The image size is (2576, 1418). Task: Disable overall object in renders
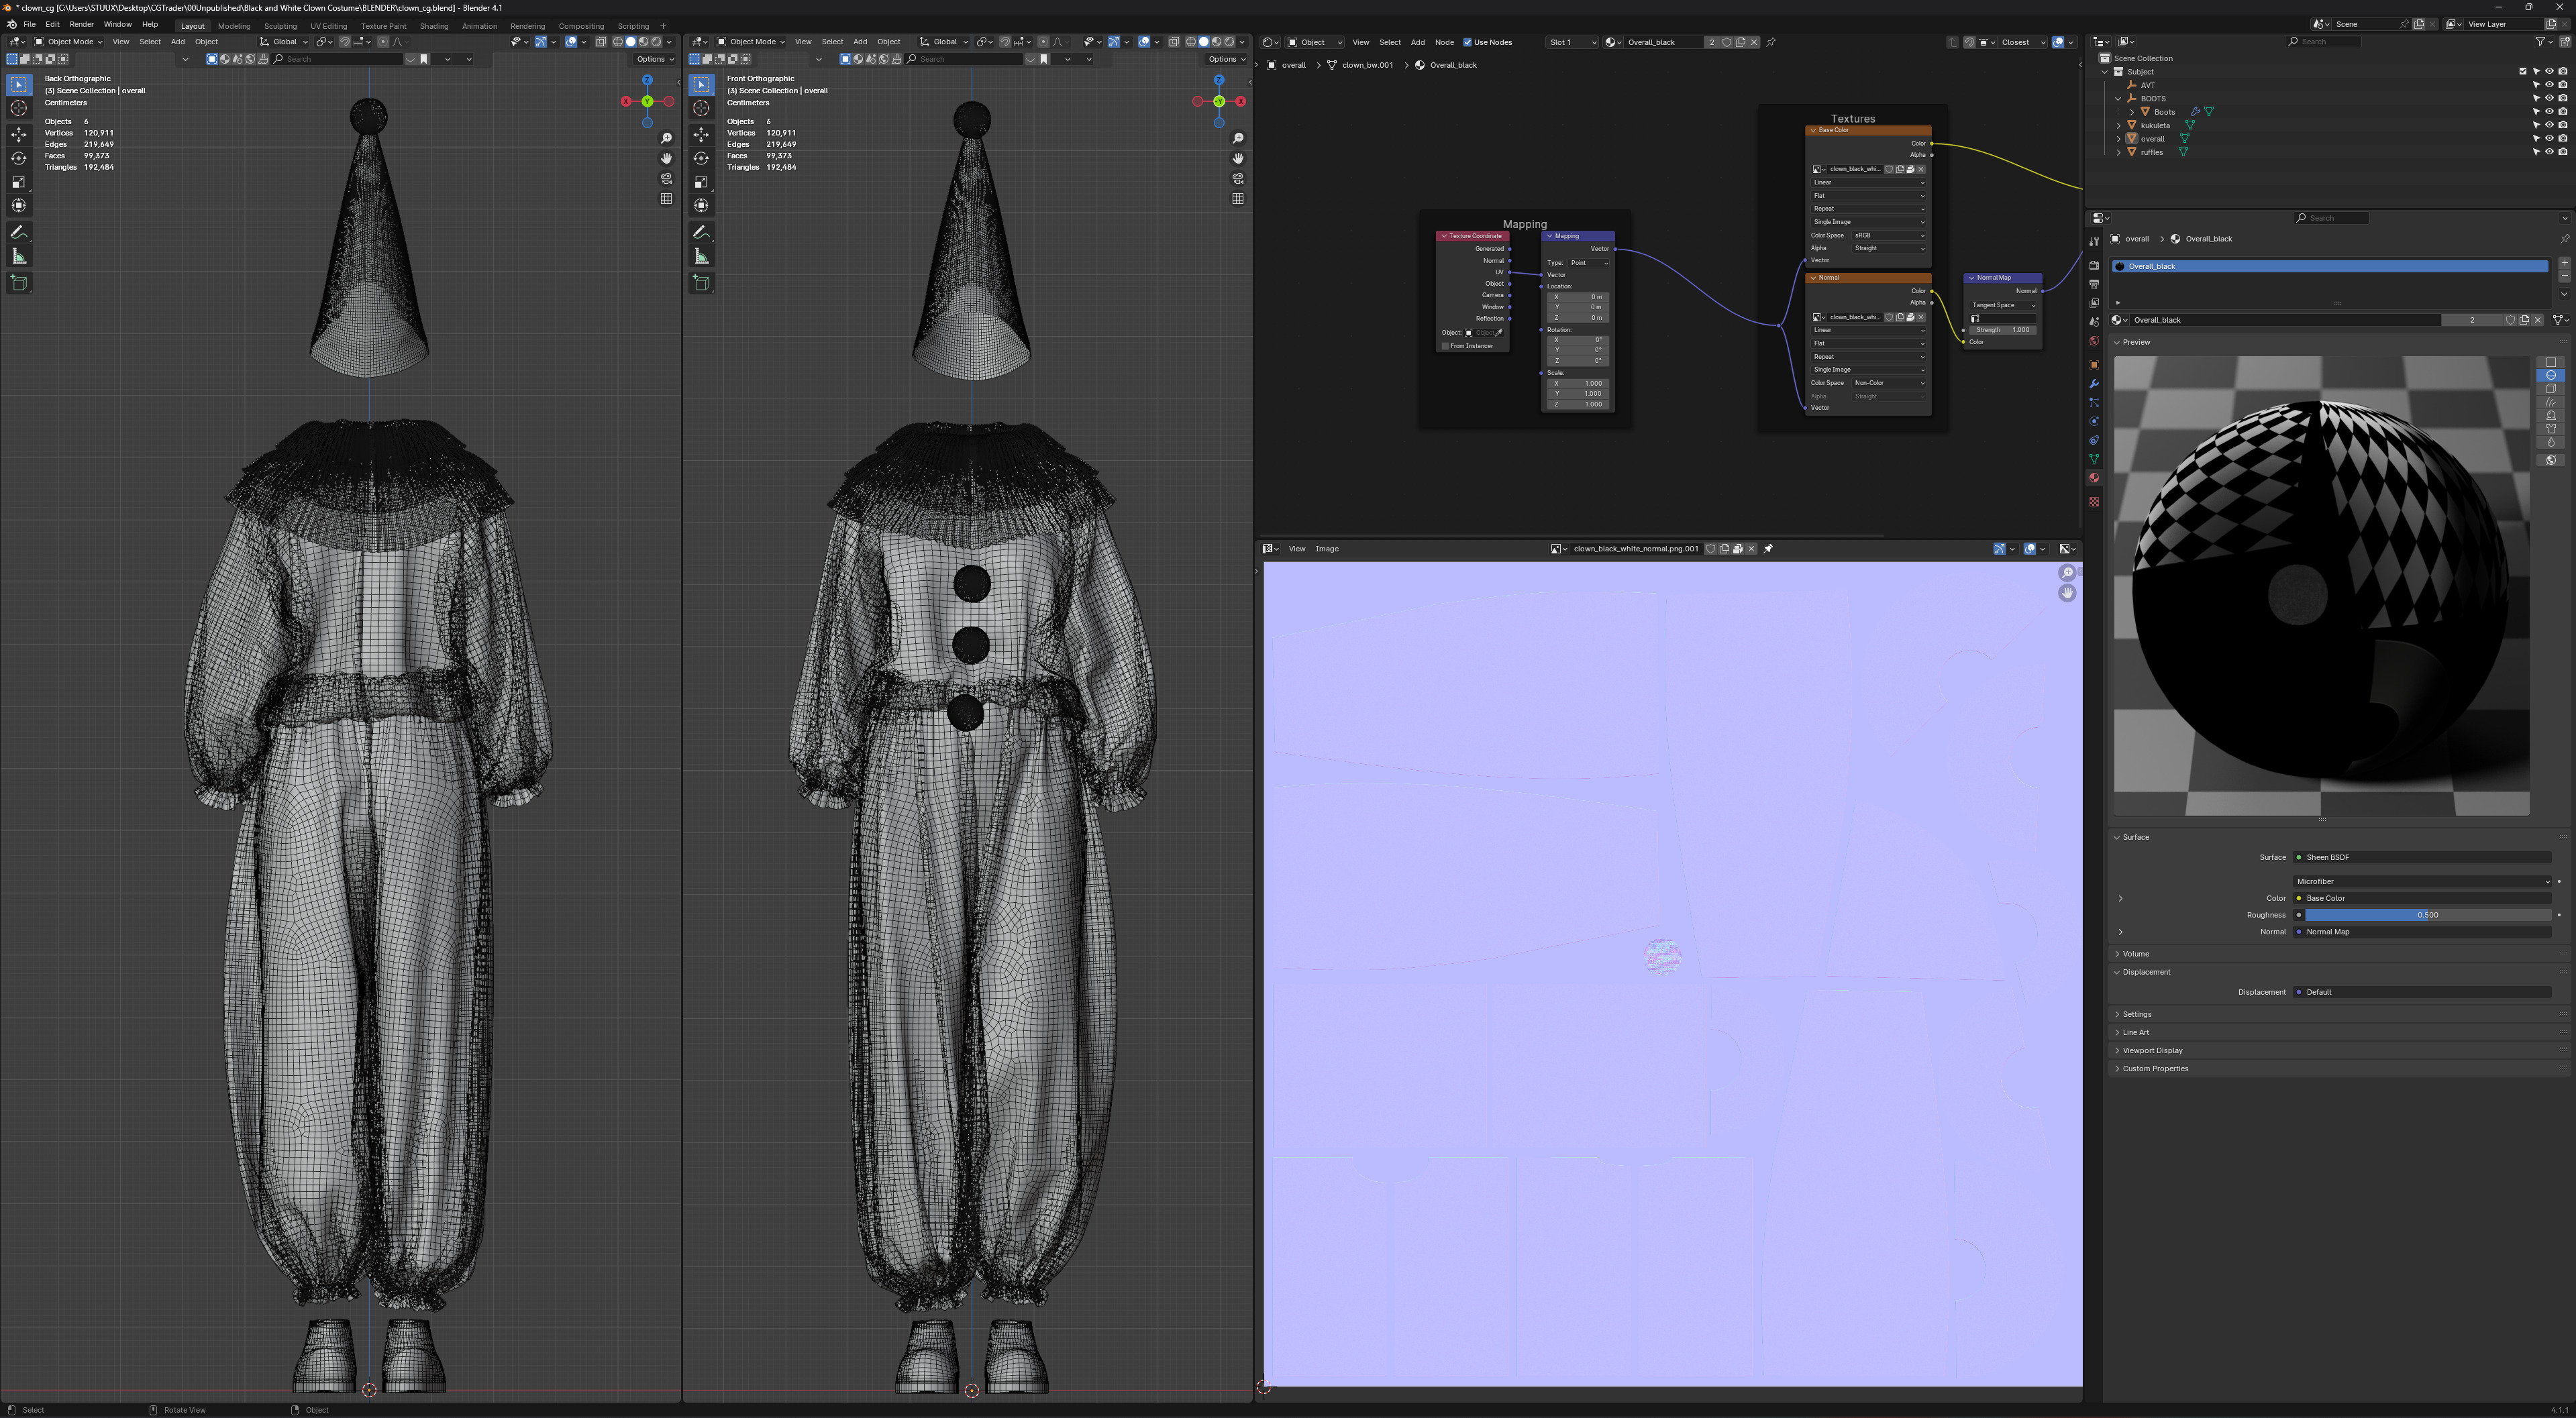click(2562, 139)
